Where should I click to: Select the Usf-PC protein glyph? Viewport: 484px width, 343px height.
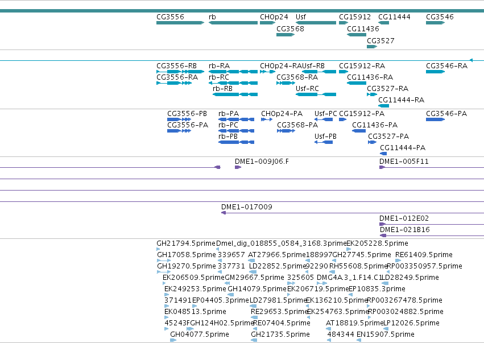pyautogui.click(x=324, y=119)
